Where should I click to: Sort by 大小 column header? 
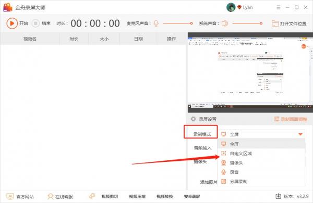(x=104, y=39)
